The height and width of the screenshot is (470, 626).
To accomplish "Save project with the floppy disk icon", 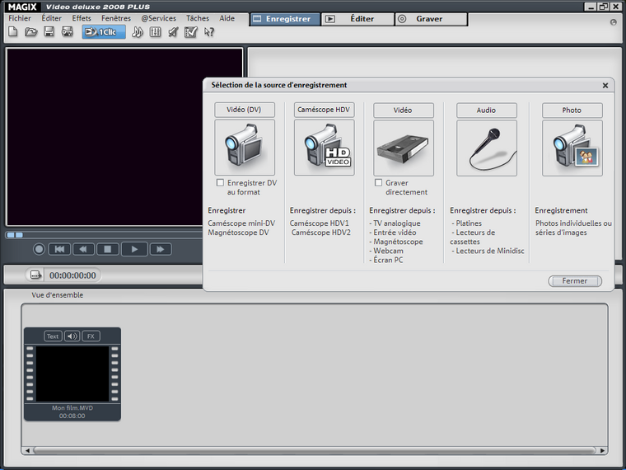I will pos(49,32).
